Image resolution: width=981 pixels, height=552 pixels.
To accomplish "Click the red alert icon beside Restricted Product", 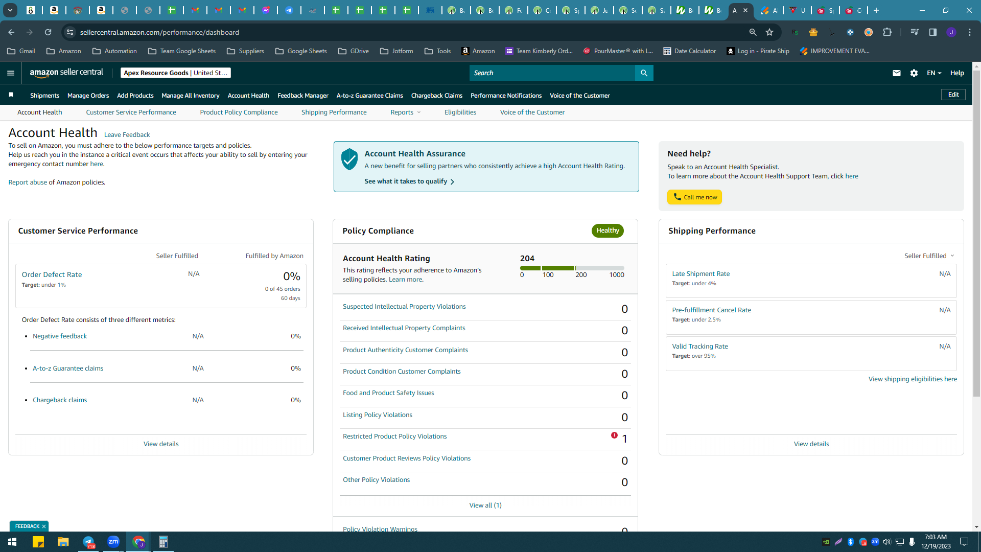I will click(614, 435).
